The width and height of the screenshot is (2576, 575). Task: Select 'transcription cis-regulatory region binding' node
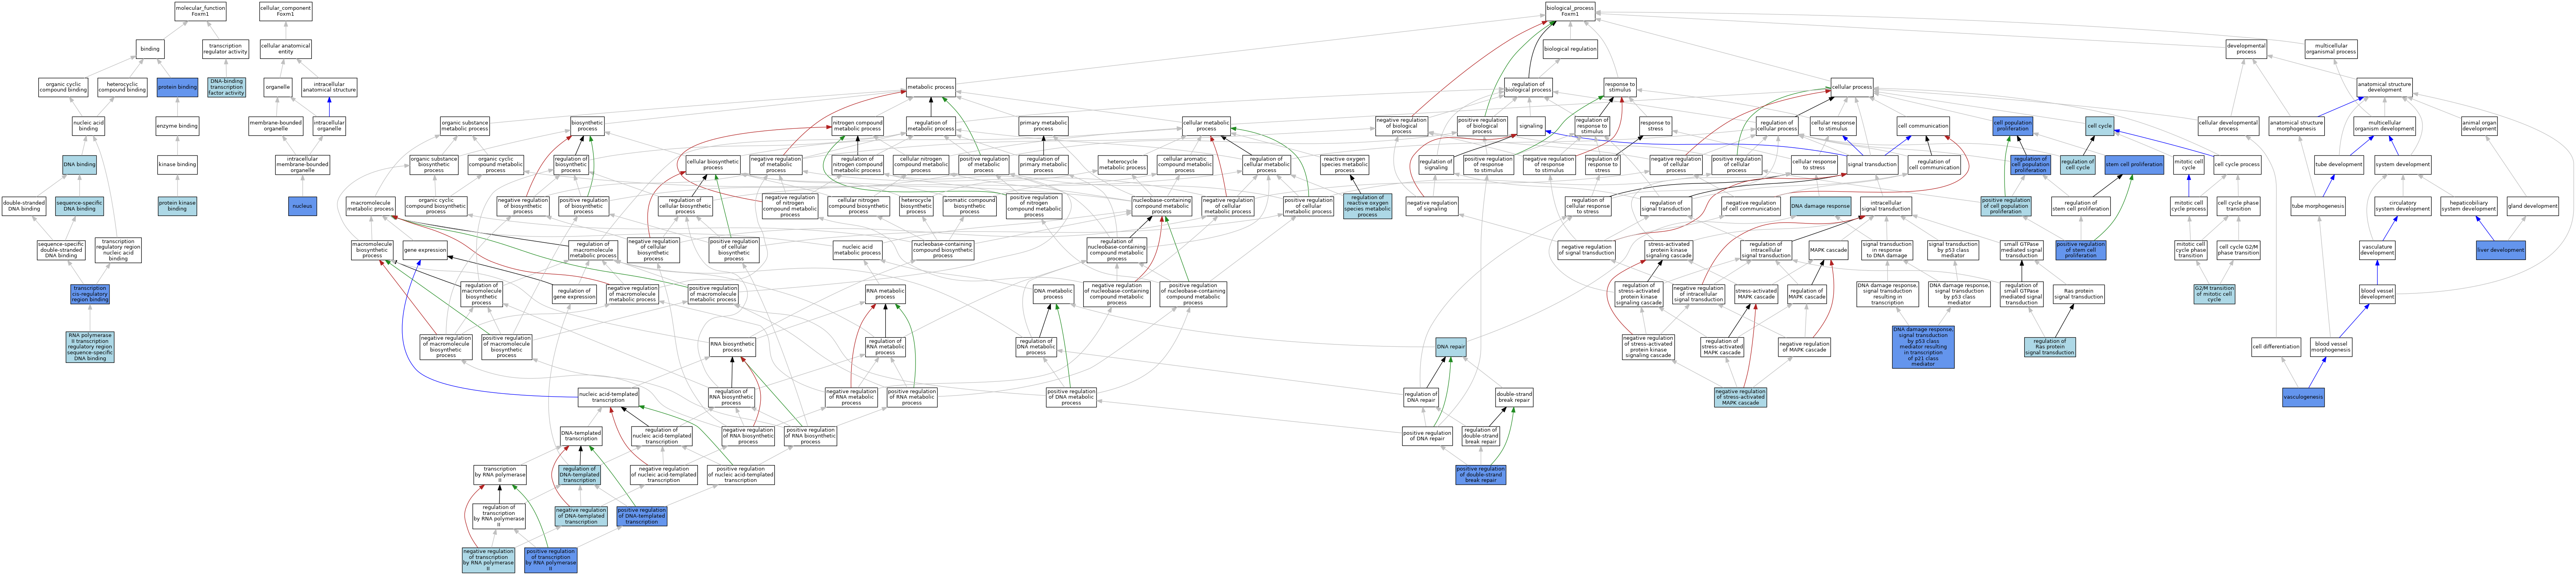tap(90, 294)
